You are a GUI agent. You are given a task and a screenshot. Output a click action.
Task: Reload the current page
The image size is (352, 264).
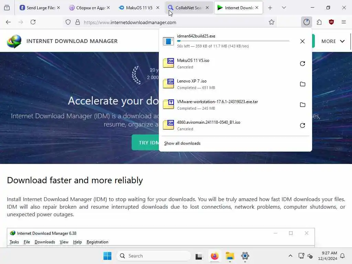pos(33,22)
